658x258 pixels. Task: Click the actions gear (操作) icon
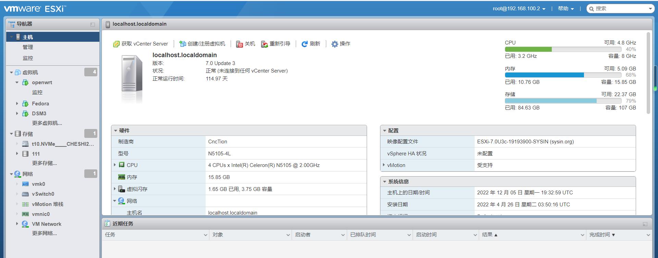[334, 44]
